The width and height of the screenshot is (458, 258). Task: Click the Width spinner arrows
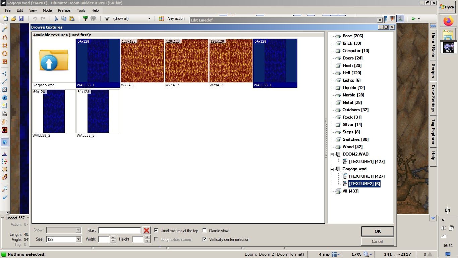pyautogui.click(x=113, y=239)
